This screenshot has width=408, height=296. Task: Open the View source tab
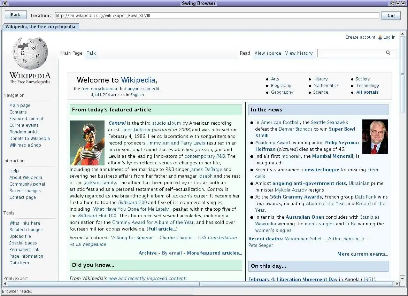(x=268, y=53)
